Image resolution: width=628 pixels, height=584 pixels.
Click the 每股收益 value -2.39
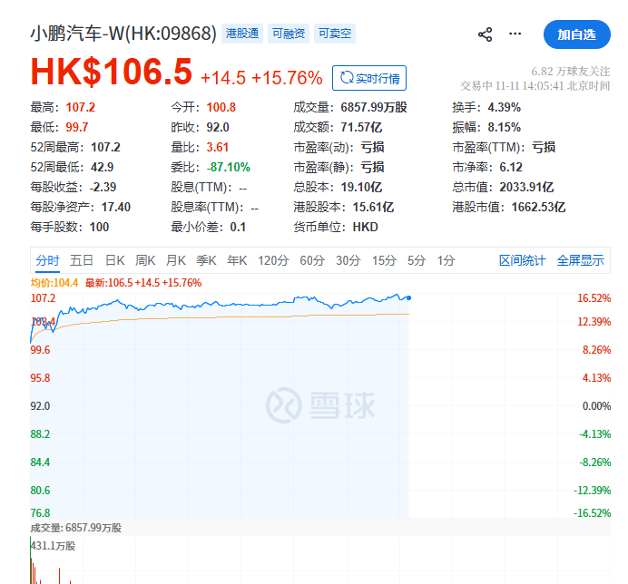coord(103,187)
